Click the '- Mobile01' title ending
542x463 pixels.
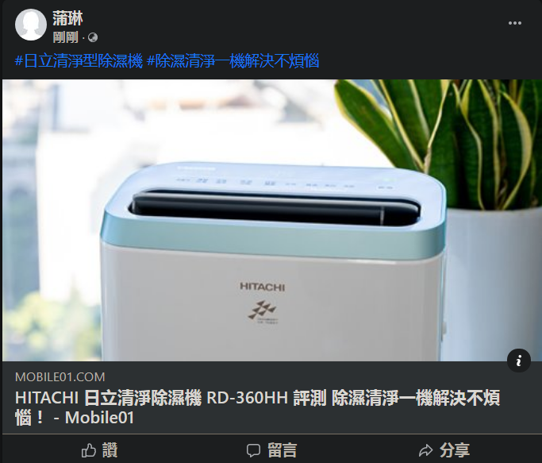click(94, 418)
